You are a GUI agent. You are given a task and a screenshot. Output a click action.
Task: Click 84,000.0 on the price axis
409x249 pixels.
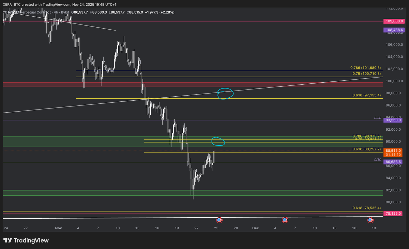(394, 178)
